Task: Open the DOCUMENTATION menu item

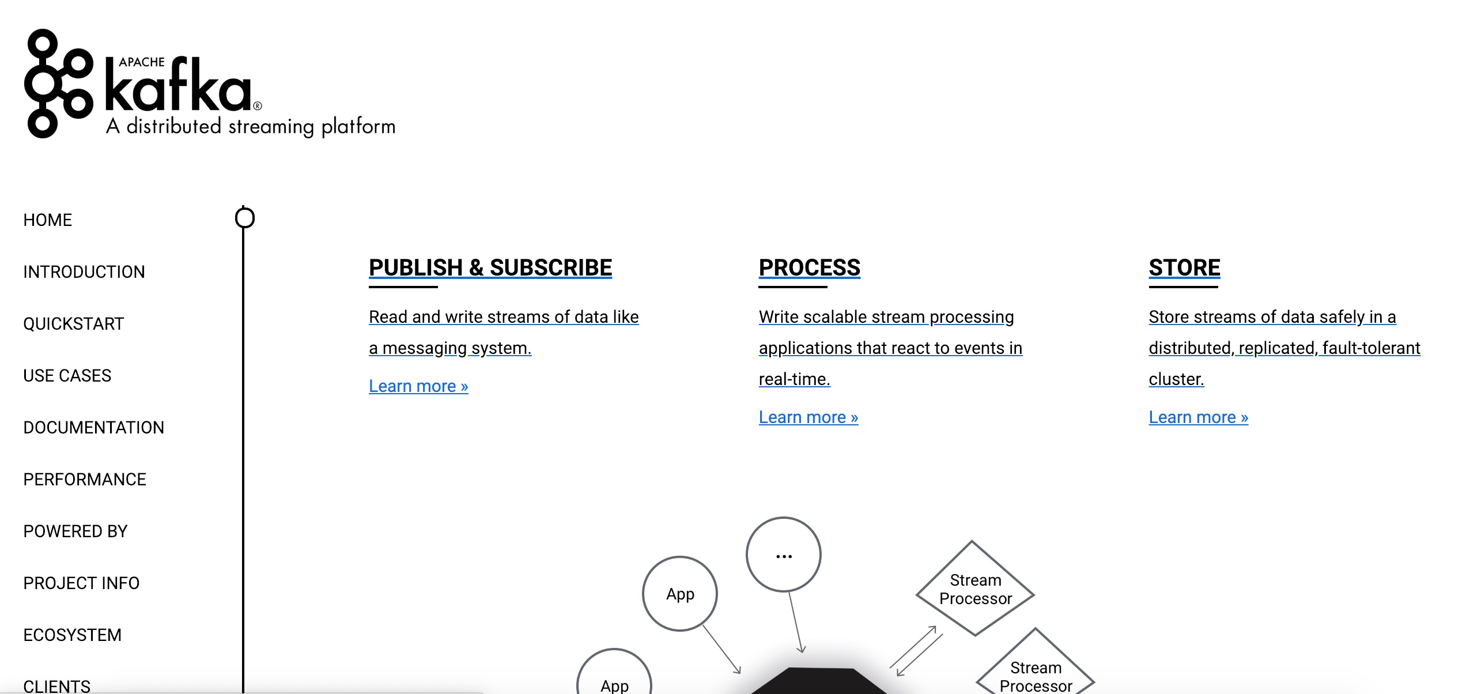Action: coord(93,428)
